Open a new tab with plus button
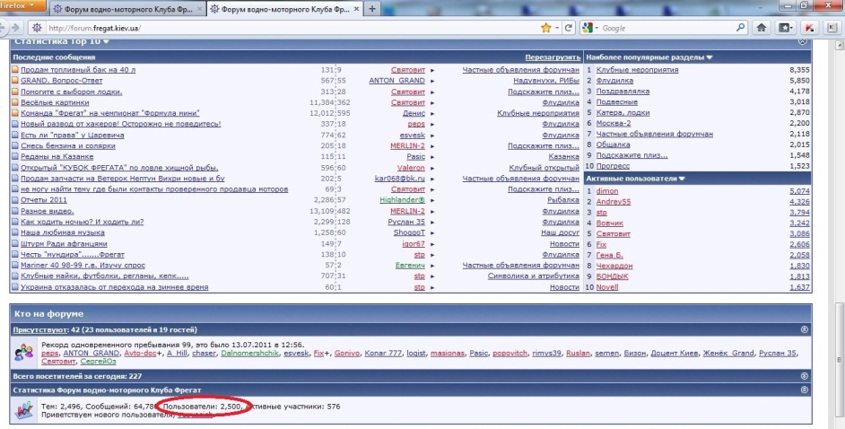This screenshot has height=429, width=845. click(x=372, y=9)
